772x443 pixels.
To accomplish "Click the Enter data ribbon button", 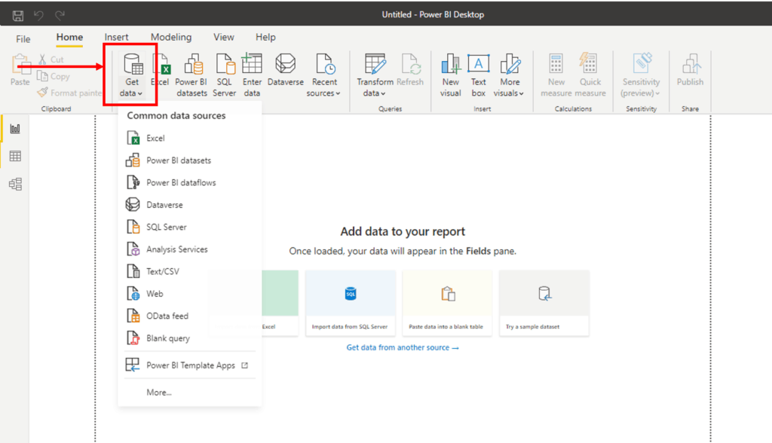I will pyautogui.click(x=252, y=75).
